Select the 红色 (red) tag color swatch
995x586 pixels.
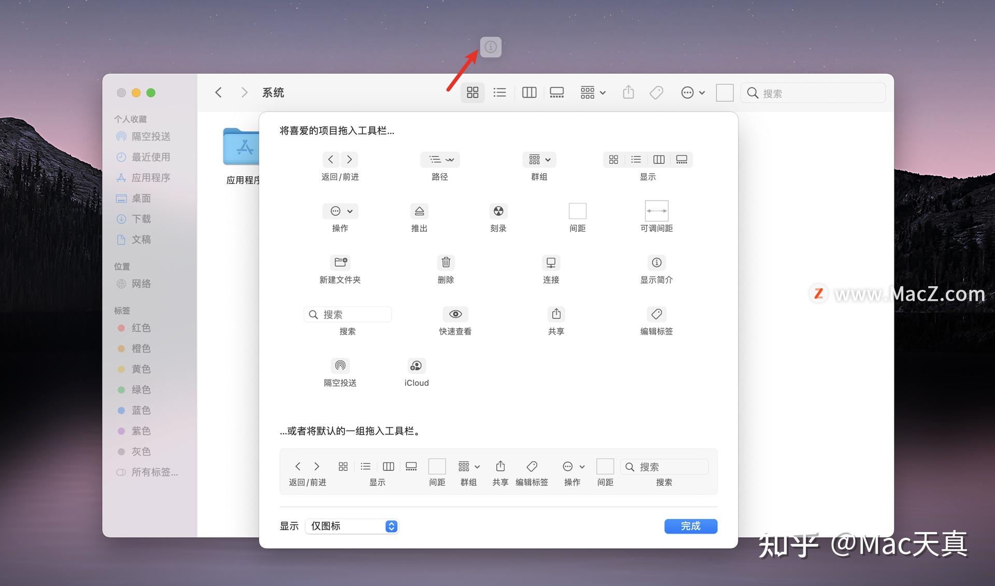pyautogui.click(x=141, y=328)
